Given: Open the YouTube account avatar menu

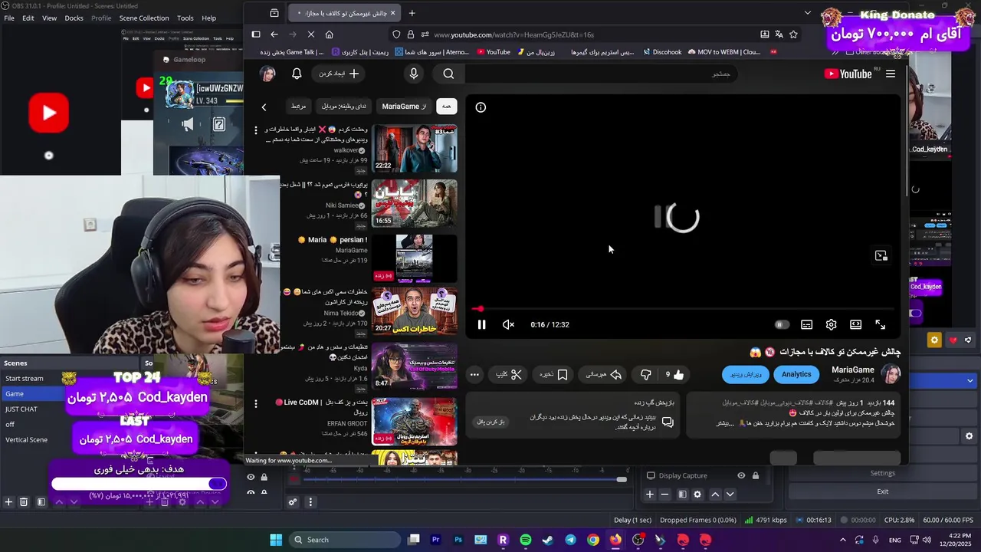Looking at the screenshot, I should (267, 74).
